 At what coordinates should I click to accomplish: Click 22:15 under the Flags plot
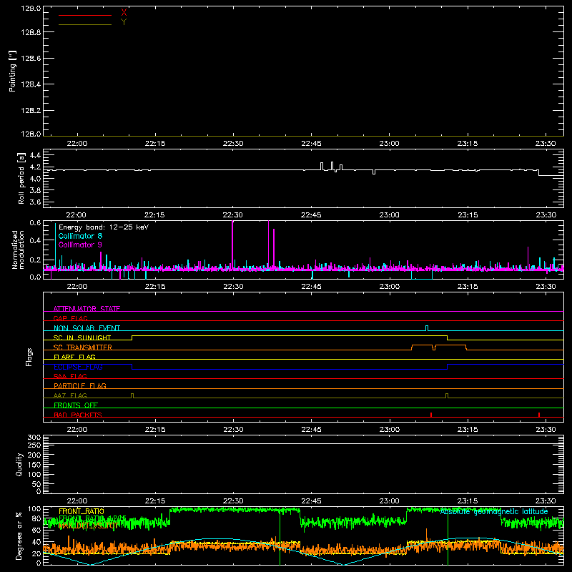point(155,430)
